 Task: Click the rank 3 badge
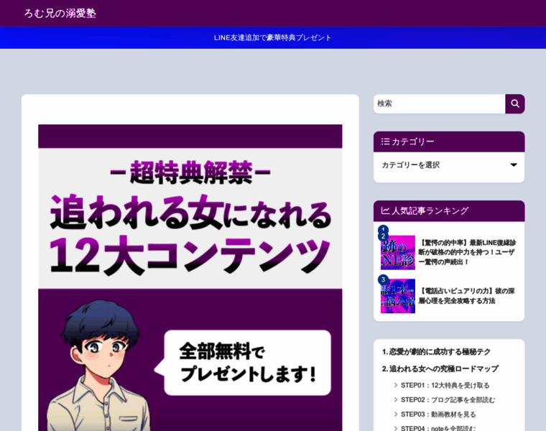point(383,279)
